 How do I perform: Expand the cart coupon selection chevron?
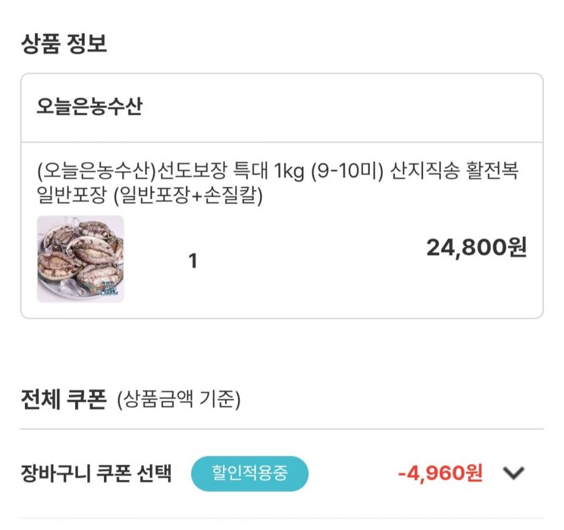point(513,474)
